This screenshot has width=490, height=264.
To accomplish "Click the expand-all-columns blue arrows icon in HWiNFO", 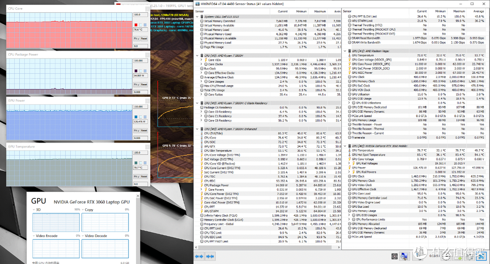I will pyautogui.click(x=199, y=256).
